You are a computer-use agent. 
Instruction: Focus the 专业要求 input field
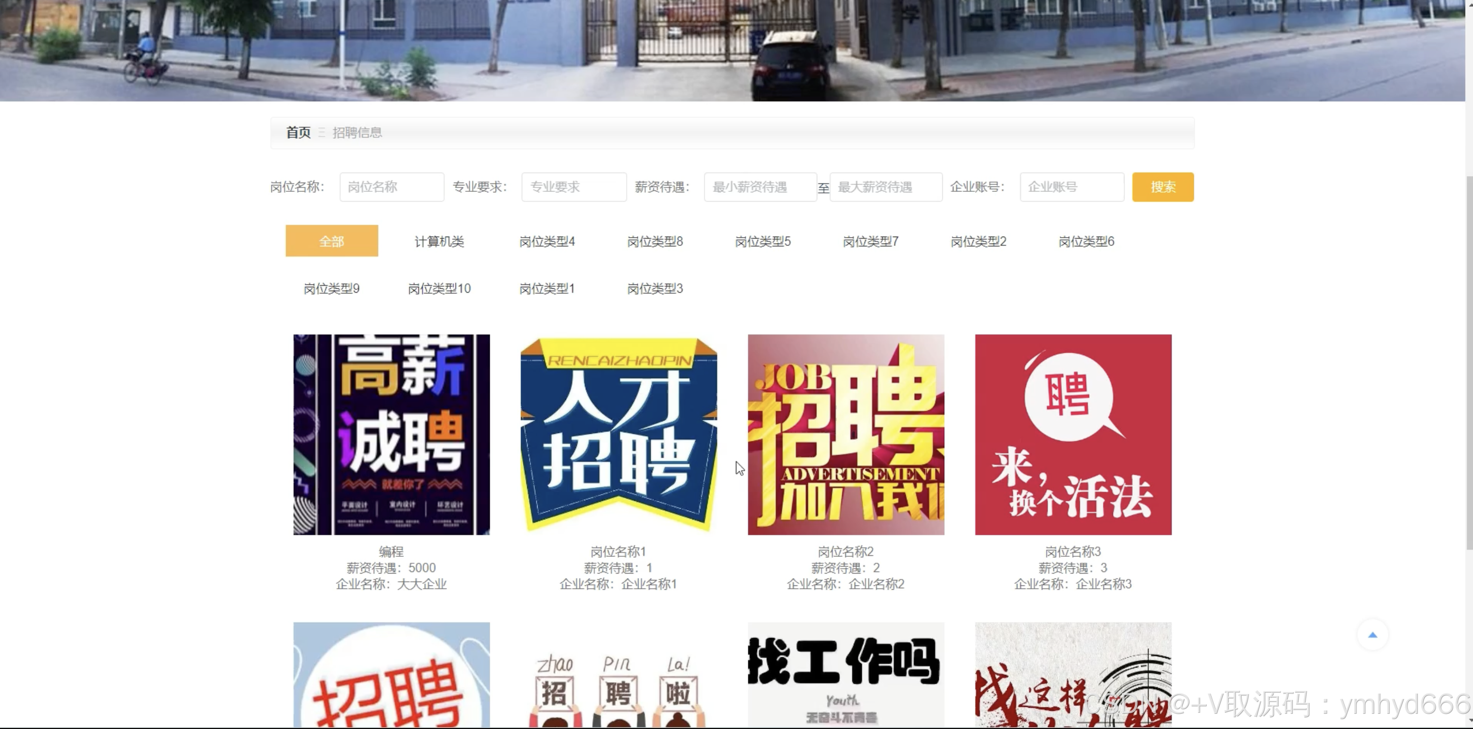[x=574, y=187]
